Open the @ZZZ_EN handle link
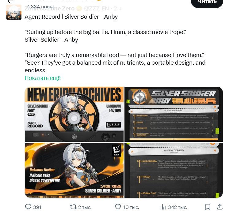The height and width of the screenshot is (215, 229). pyautogui.click(x=96, y=9)
